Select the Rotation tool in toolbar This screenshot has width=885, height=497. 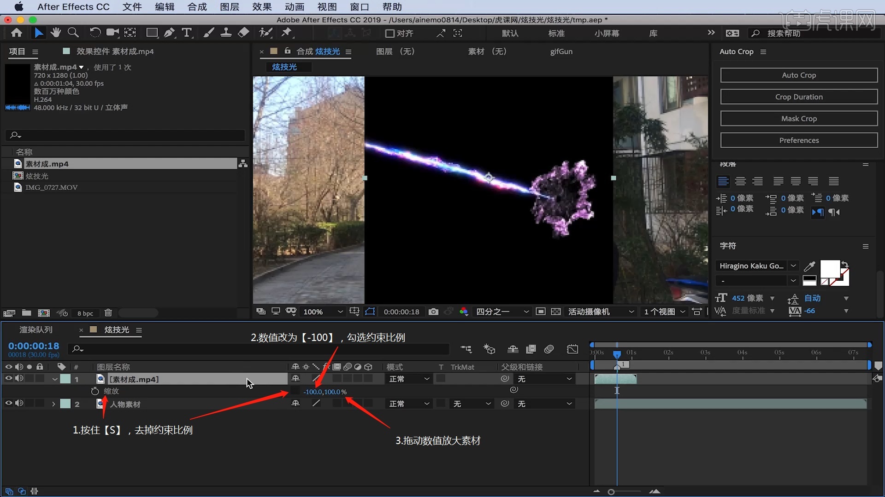point(94,33)
